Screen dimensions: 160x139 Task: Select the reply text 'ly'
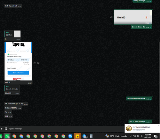coord(6,39)
